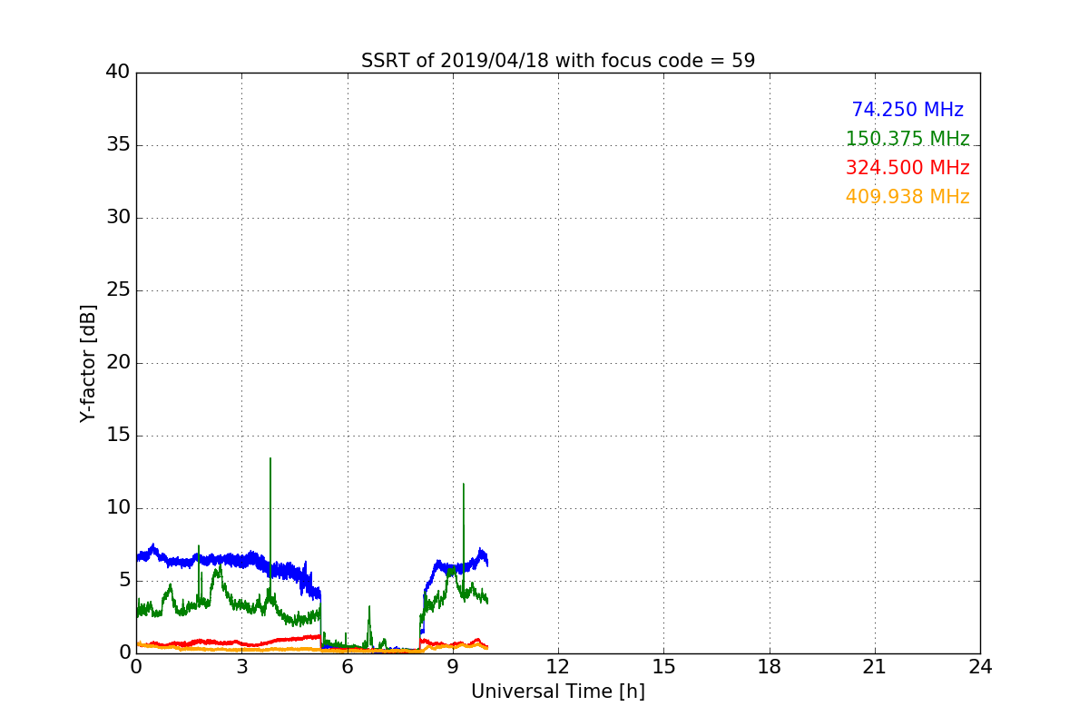Click the y-axis tick value 5

click(x=123, y=581)
